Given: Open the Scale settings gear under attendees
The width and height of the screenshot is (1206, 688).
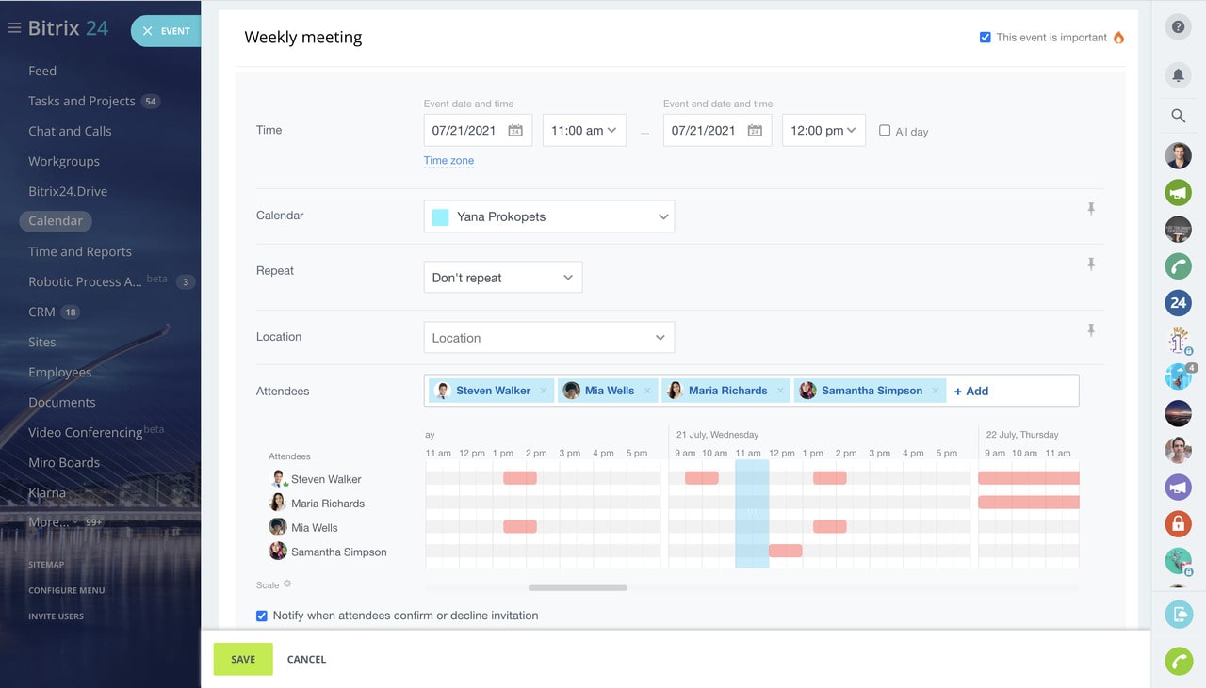Looking at the screenshot, I should pos(286,584).
